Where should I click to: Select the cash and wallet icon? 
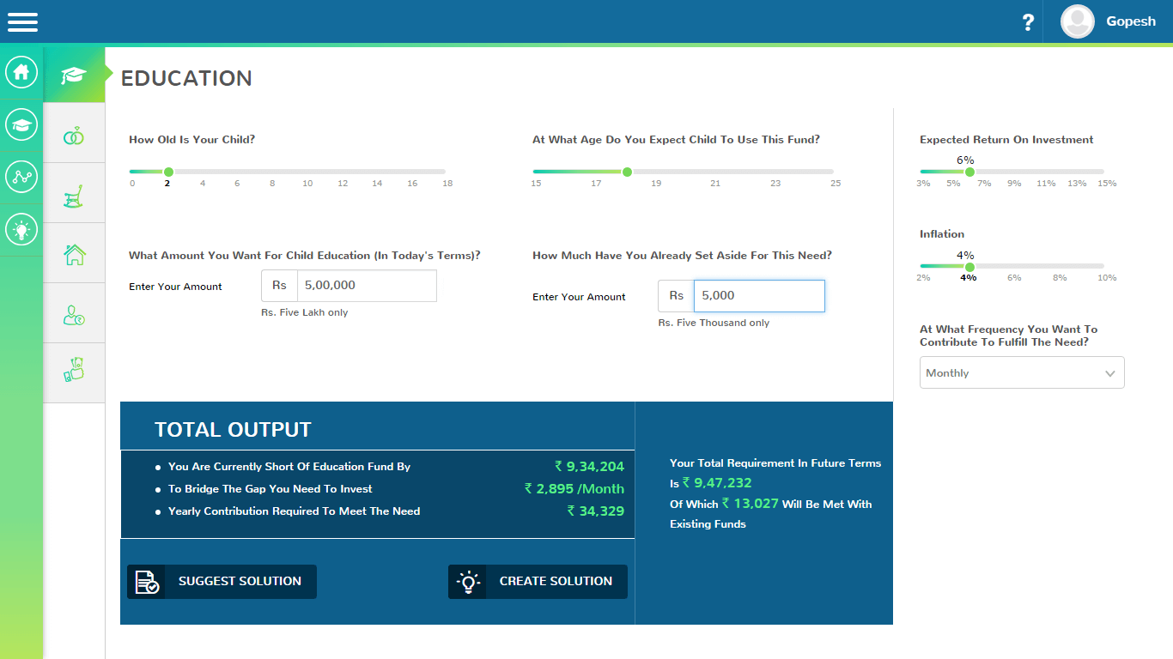pos(74,370)
